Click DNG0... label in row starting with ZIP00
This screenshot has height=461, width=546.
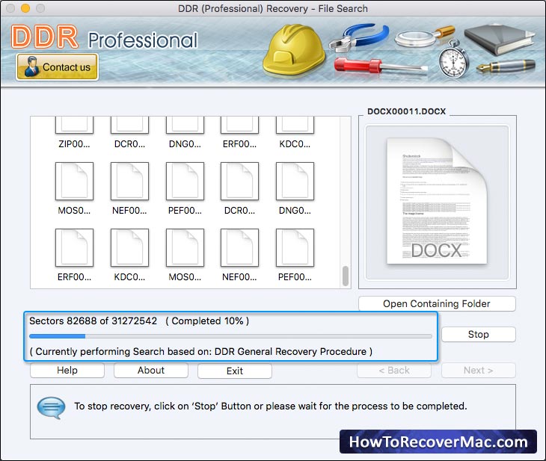[185, 144]
